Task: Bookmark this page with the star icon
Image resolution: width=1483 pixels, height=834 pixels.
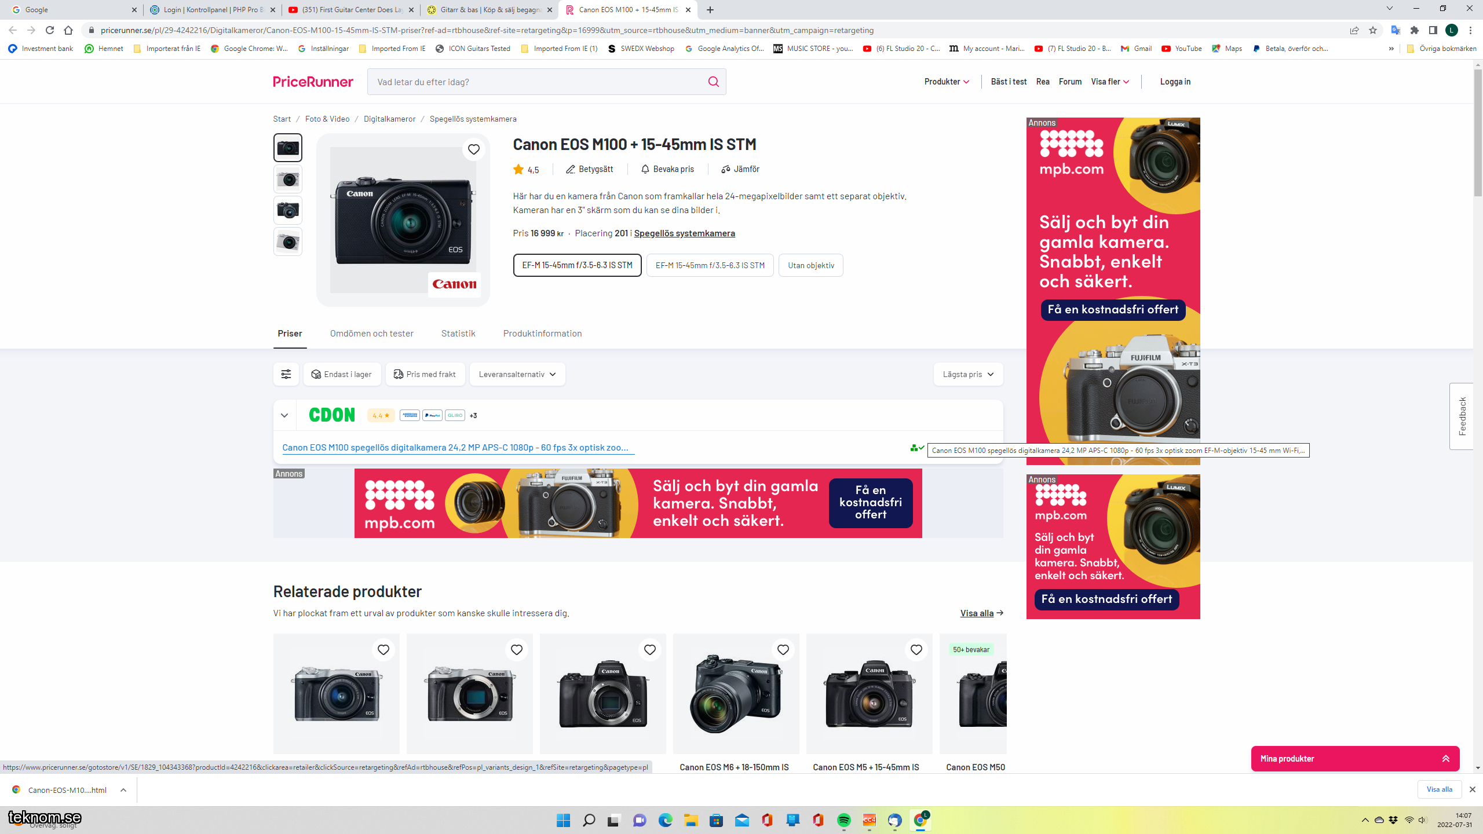Action: point(1373,30)
